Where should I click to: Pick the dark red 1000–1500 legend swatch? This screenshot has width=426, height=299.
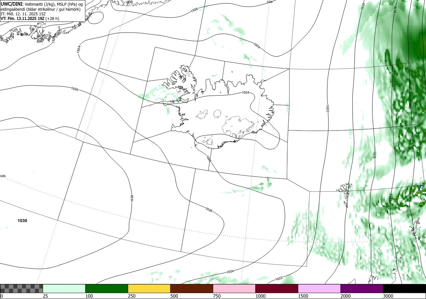pos(277,288)
